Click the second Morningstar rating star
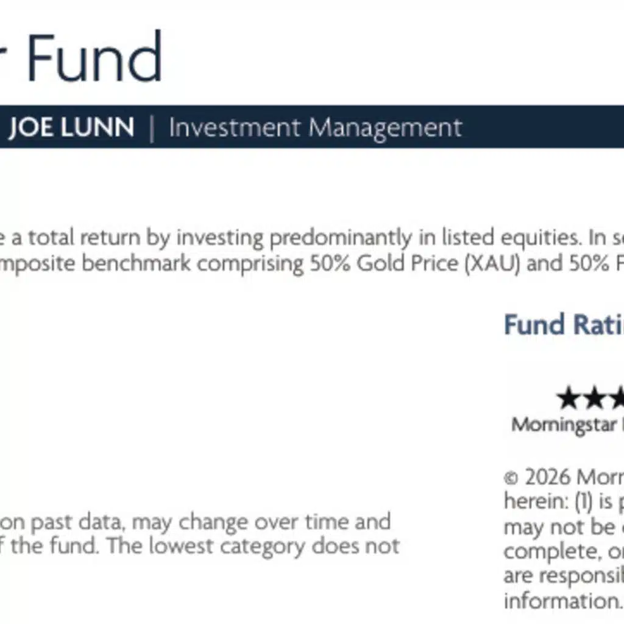 [x=594, y=397]
